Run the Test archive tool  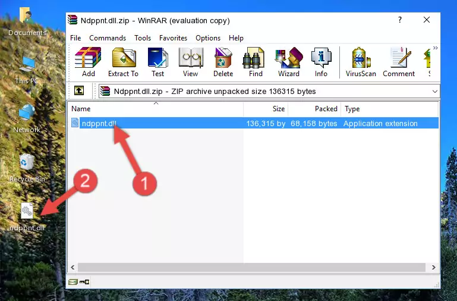coord(157,62)
